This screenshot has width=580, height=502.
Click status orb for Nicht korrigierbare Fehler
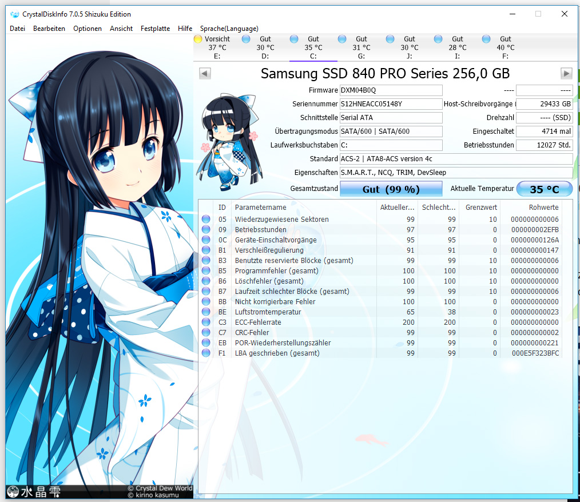coord(206,302)
